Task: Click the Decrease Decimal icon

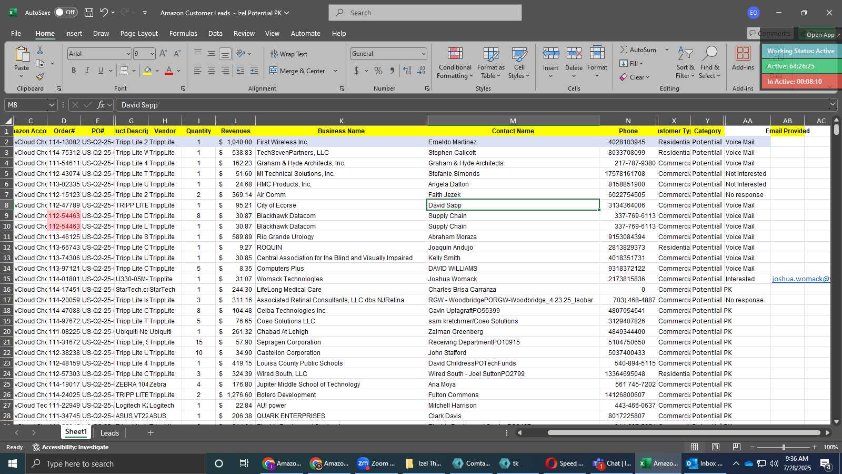Action: [x=421, y=71]
